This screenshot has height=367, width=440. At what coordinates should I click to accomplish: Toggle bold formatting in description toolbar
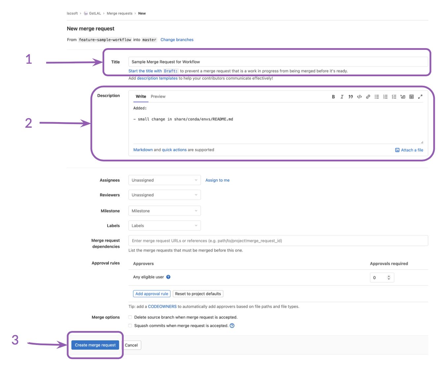pyautogui.click(x=333, y=97)
